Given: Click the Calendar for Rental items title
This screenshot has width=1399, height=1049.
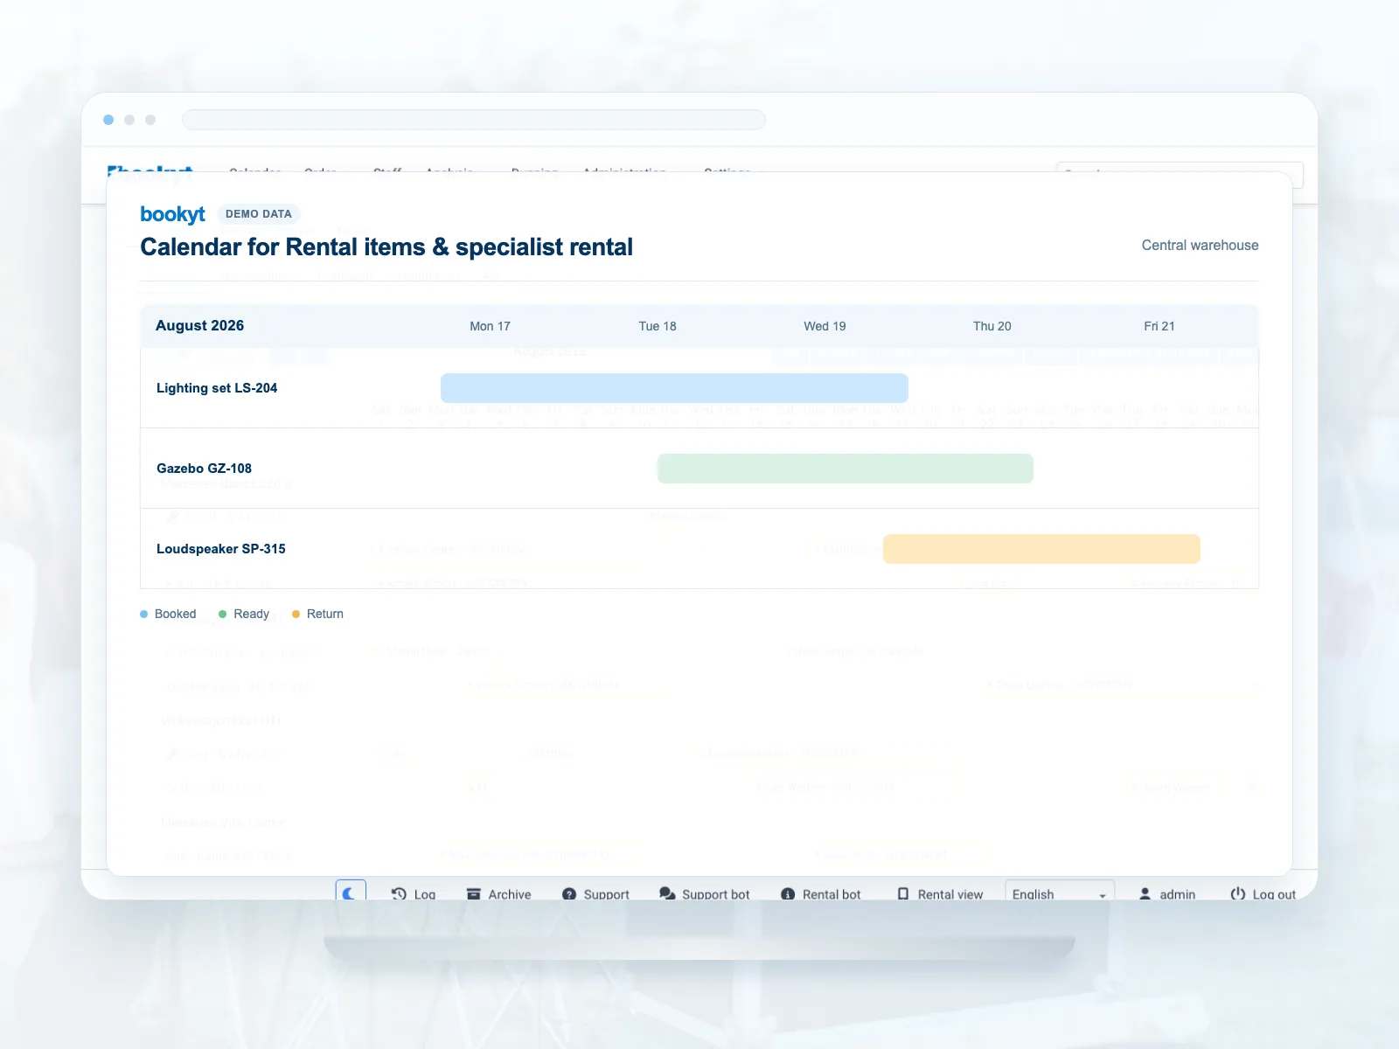Looking at the screenshot, I should (386, 247).
